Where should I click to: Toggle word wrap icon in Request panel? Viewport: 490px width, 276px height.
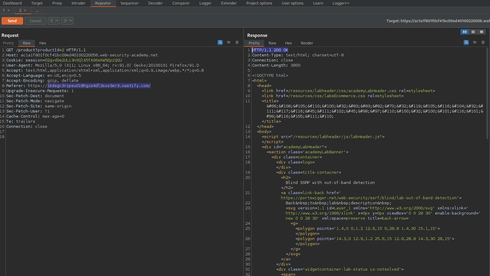pyautogui.click(x=220, y=43)
